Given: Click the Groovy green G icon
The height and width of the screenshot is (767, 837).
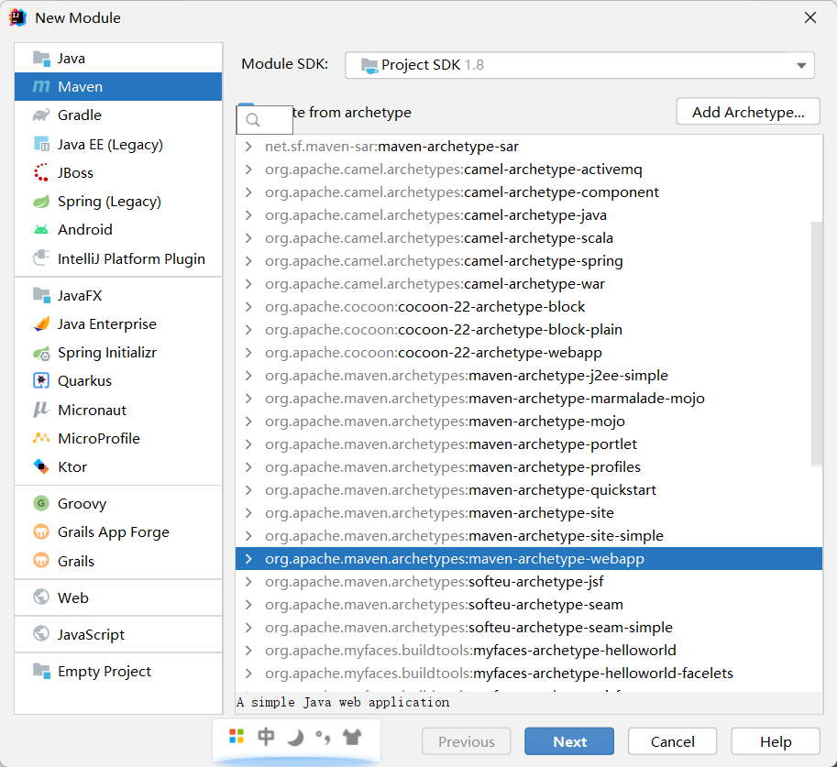Looking at the screenshot, I should (x=41, y=503).
